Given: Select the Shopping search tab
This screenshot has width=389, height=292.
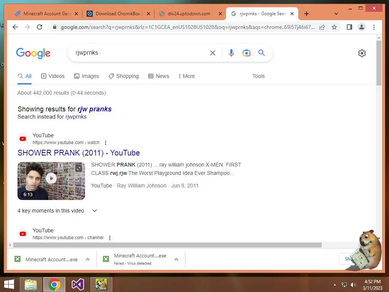Looking at the screenshot, I should 123,76.
